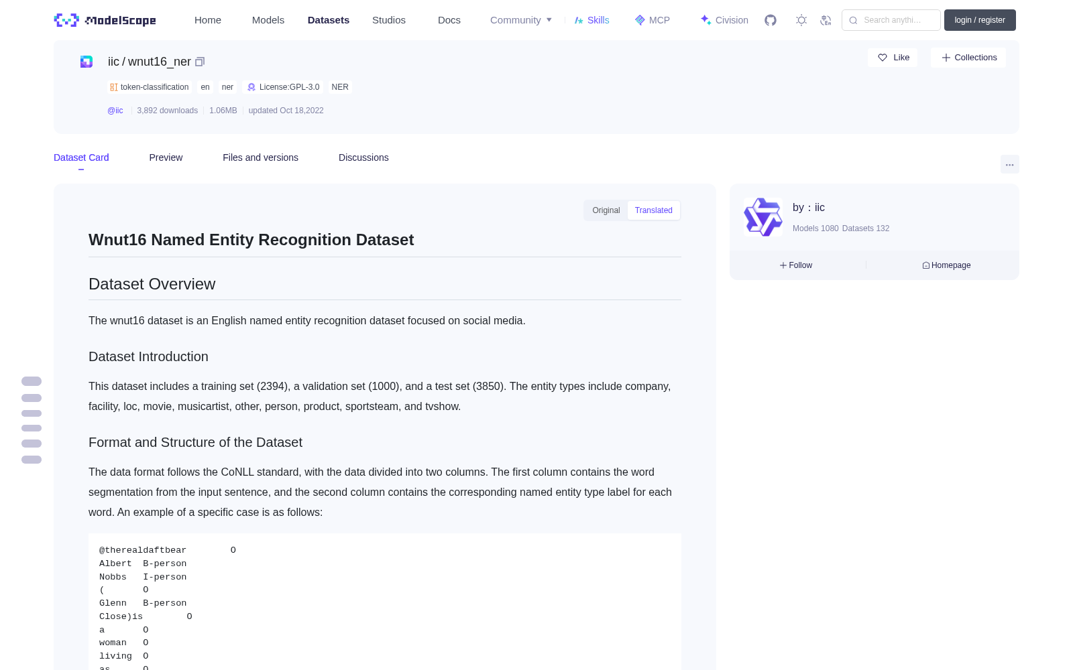Click the en language tag
Viewport: 1073px width, 670px height.
pos(205,87)
